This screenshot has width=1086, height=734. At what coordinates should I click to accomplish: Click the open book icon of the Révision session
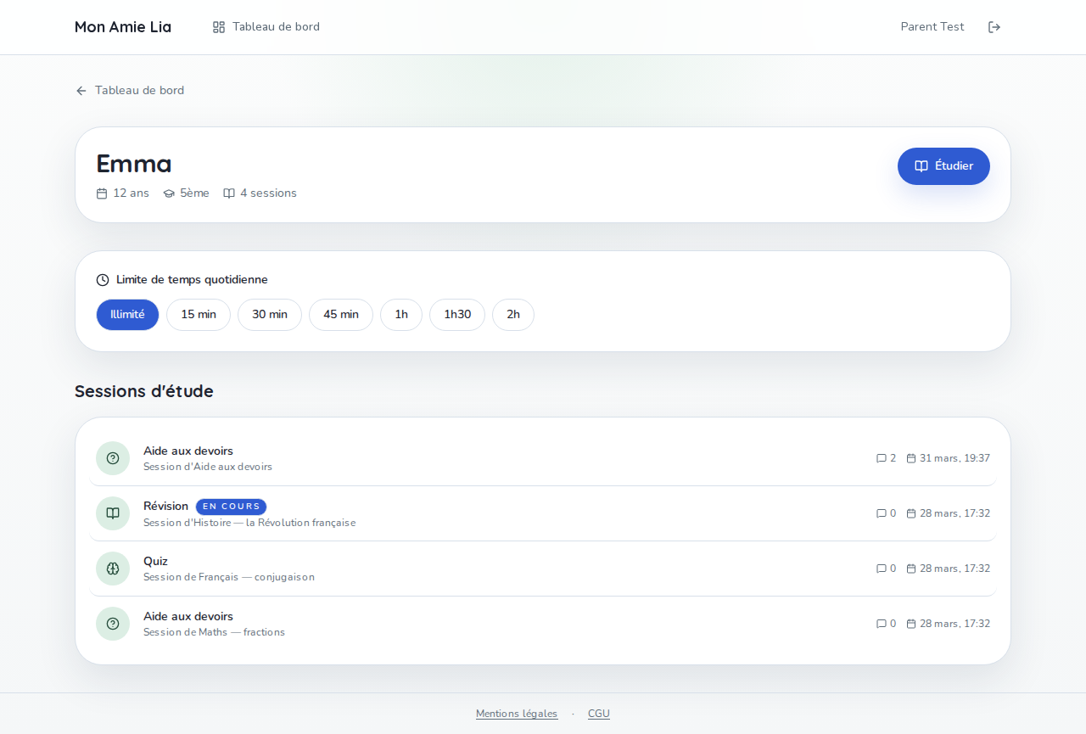112,513
